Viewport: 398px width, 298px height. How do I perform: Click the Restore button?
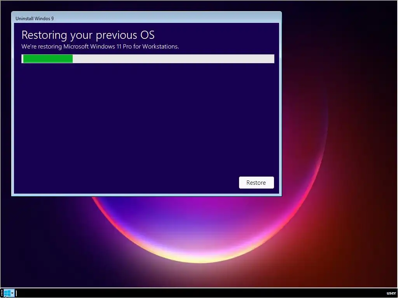click(x=257, y=182)
